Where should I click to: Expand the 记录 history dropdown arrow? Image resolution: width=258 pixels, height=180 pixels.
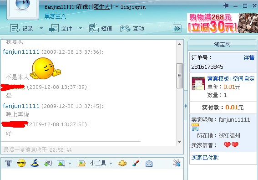coord(41,28)
